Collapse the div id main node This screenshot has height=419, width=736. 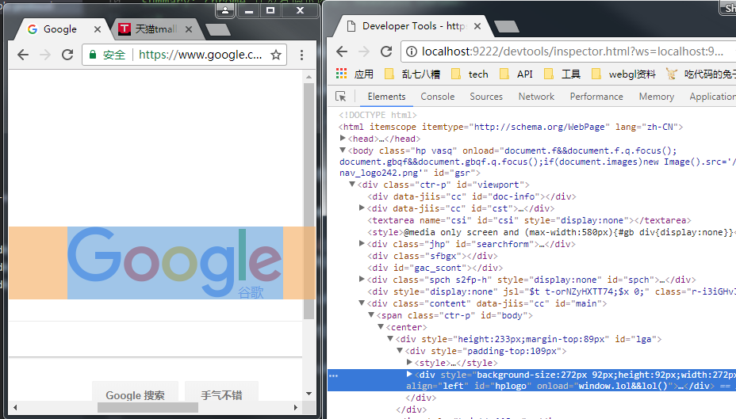coord(362,303)
